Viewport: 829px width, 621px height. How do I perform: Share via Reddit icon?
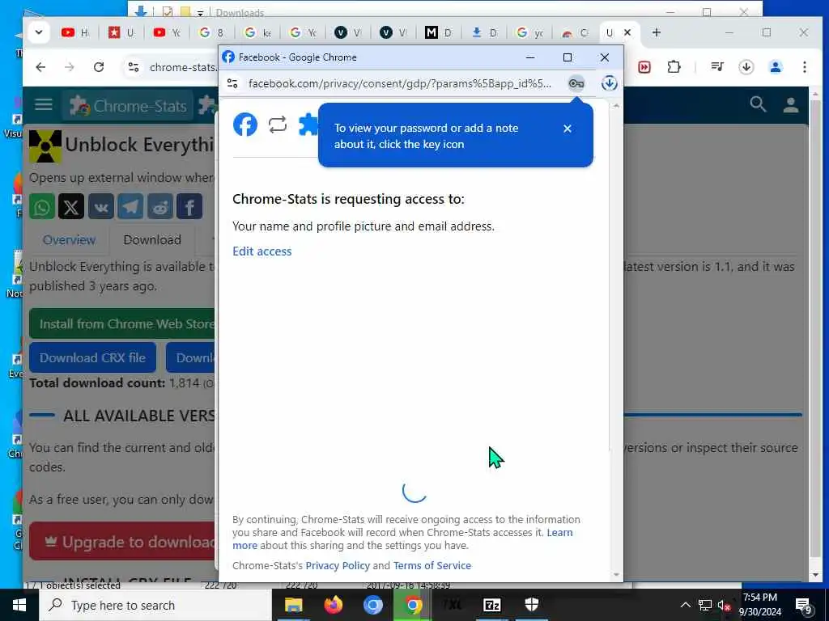(x=160, y=206)
